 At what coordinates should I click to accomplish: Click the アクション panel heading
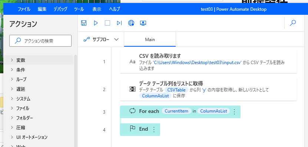coord(23,24)
